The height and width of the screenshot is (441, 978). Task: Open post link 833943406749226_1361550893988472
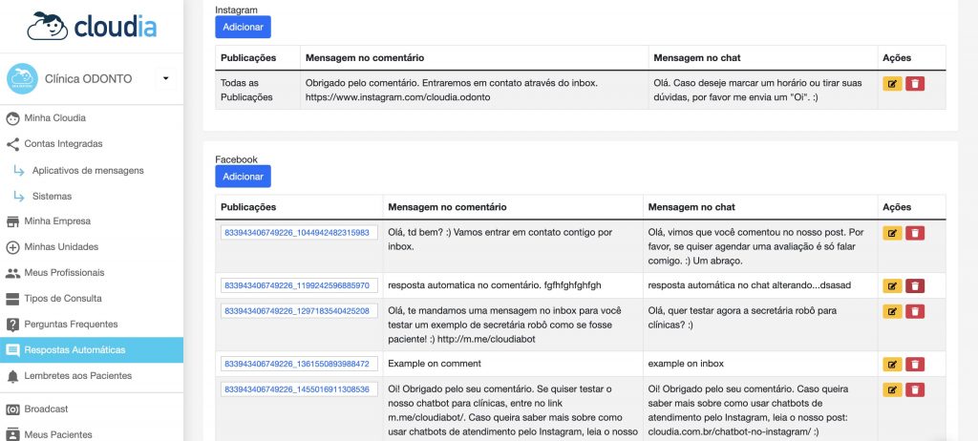click(x=297, y=364)
